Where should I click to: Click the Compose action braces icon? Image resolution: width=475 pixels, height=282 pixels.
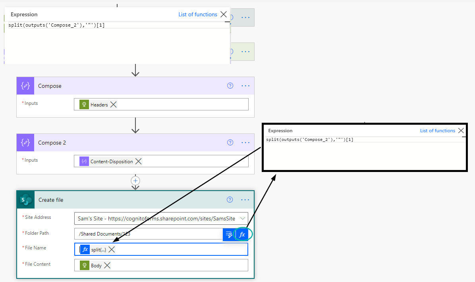point(25,86)
